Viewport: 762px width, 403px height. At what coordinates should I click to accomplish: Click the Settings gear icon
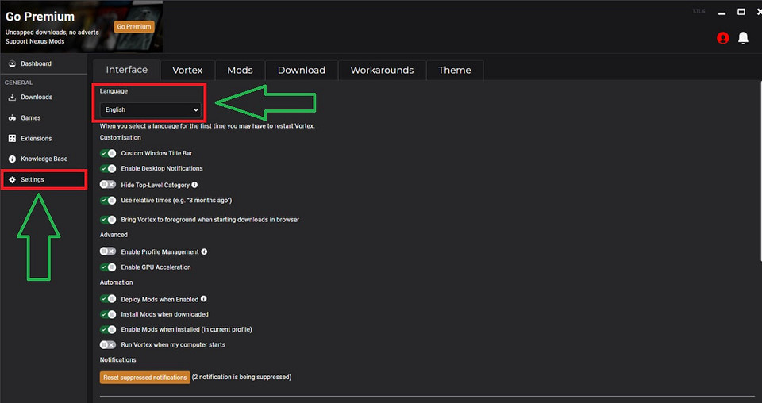pyautogui.click(x=12, y=180)
